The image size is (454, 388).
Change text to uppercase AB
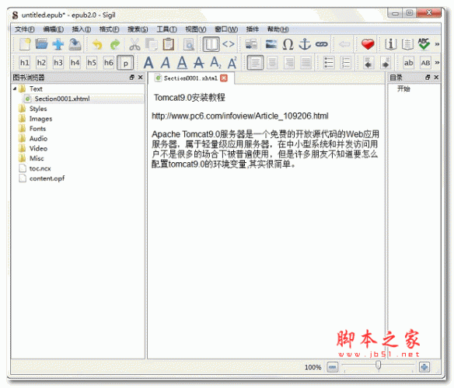(425, 63)
